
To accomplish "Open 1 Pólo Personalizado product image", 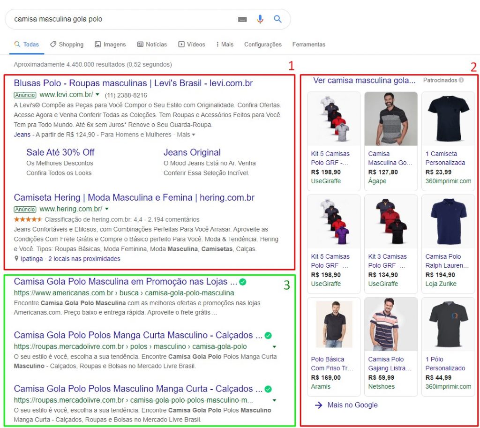I will pos(448,324).
